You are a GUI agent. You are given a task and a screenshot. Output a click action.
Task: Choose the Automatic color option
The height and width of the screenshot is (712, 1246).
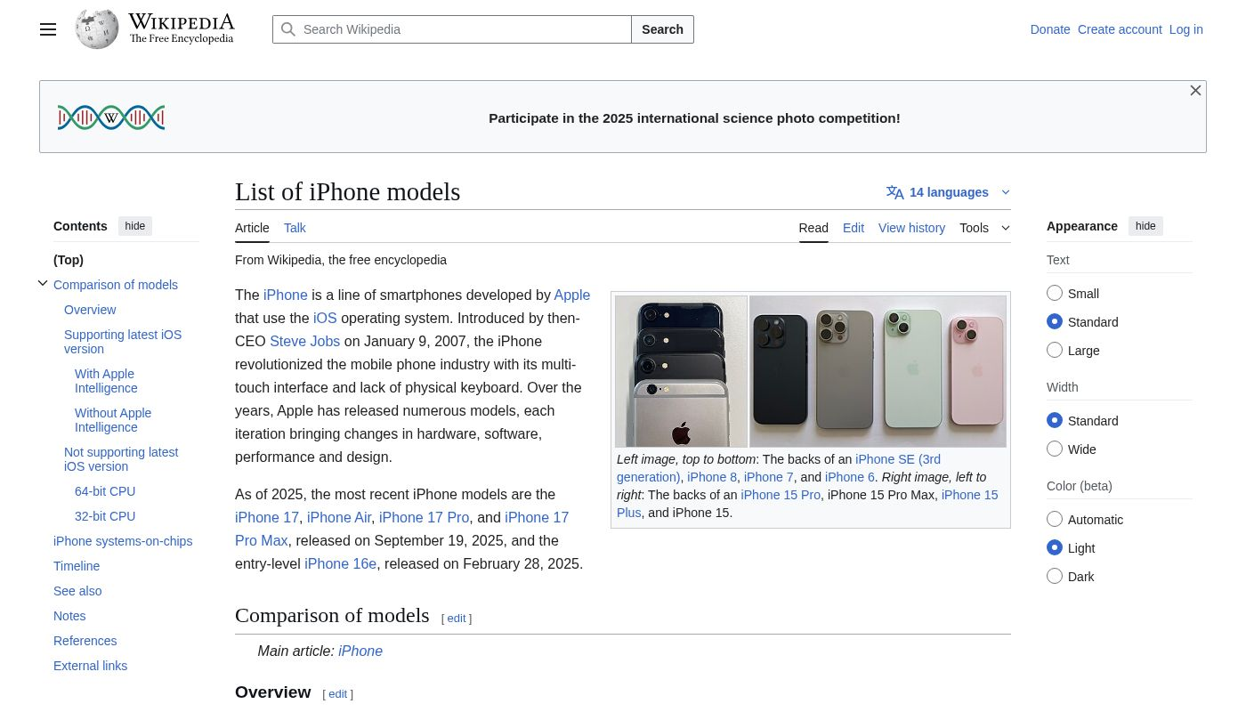click(1055, 520)
